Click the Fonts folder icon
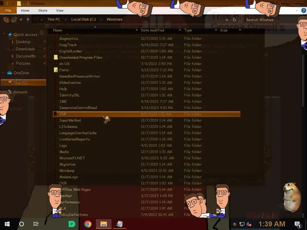This screenshot has width=307, height=230. pos(56,70)
